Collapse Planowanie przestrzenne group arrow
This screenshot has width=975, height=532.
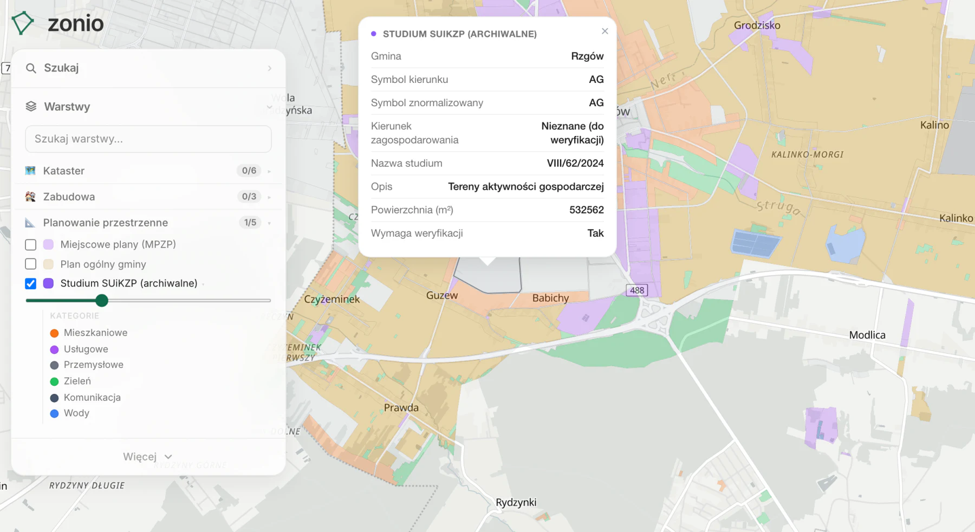pyautogui.click(x=269, y=223)
